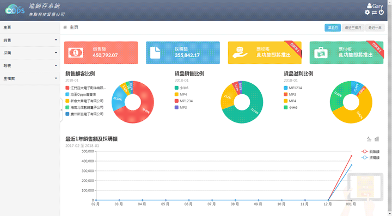Click chart heading 最近1年銷售額及採購額
The width and height of the screenshot is (392, 216).
pos(91,139)
